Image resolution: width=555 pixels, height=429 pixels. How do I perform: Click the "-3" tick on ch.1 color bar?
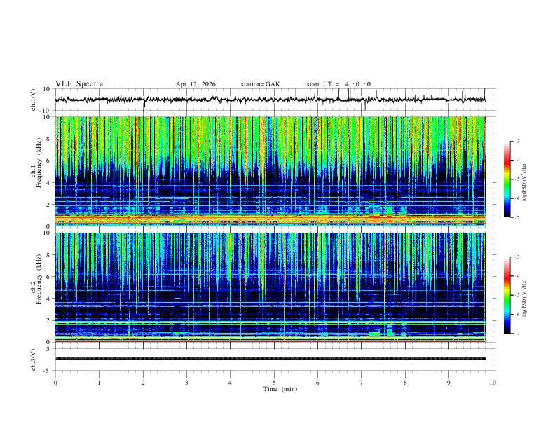pyautogui.click(x=516, y=141)
